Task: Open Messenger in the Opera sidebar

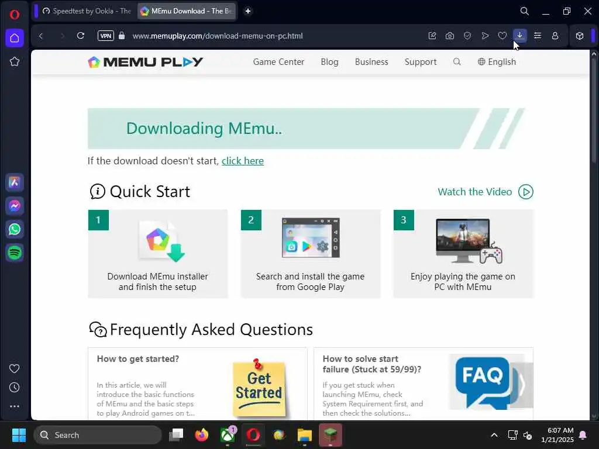Action: 15,206
